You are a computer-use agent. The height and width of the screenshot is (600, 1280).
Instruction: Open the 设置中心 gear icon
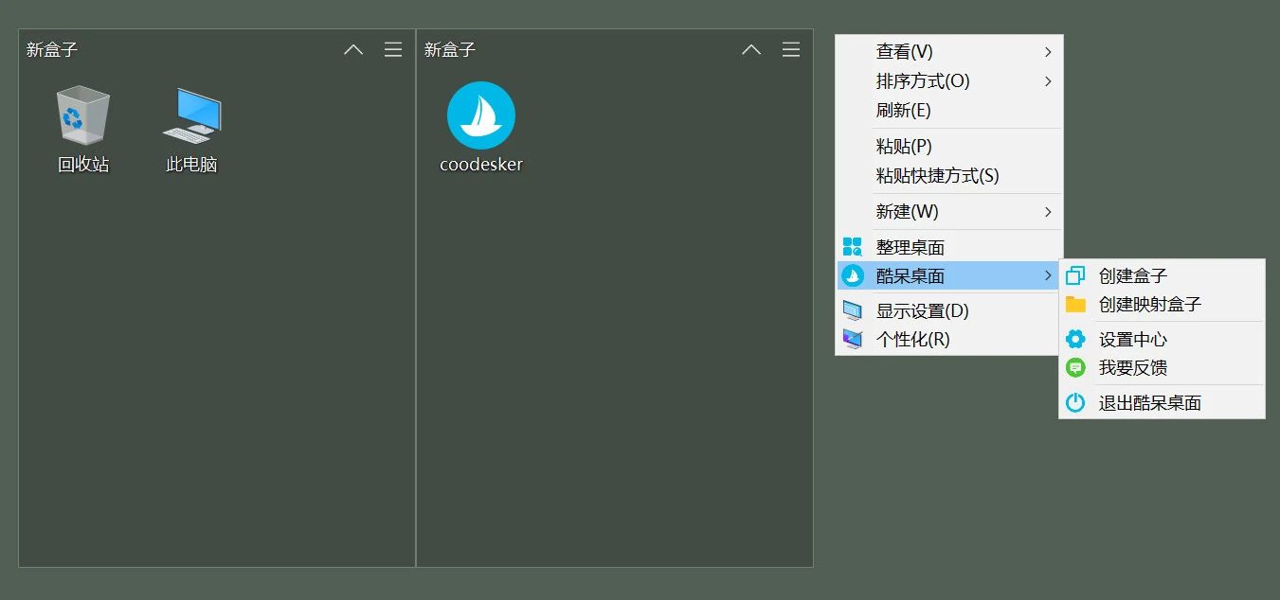click(x=1075, y=338)
